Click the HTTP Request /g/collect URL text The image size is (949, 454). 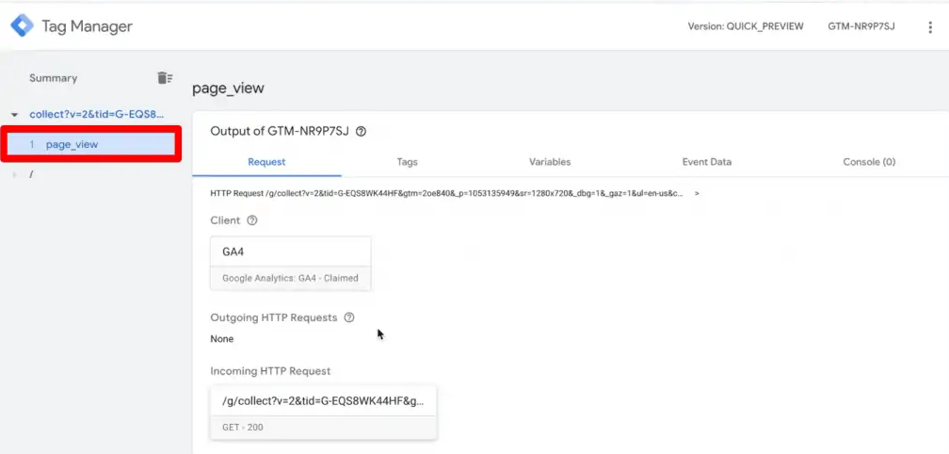pos(447,194)
